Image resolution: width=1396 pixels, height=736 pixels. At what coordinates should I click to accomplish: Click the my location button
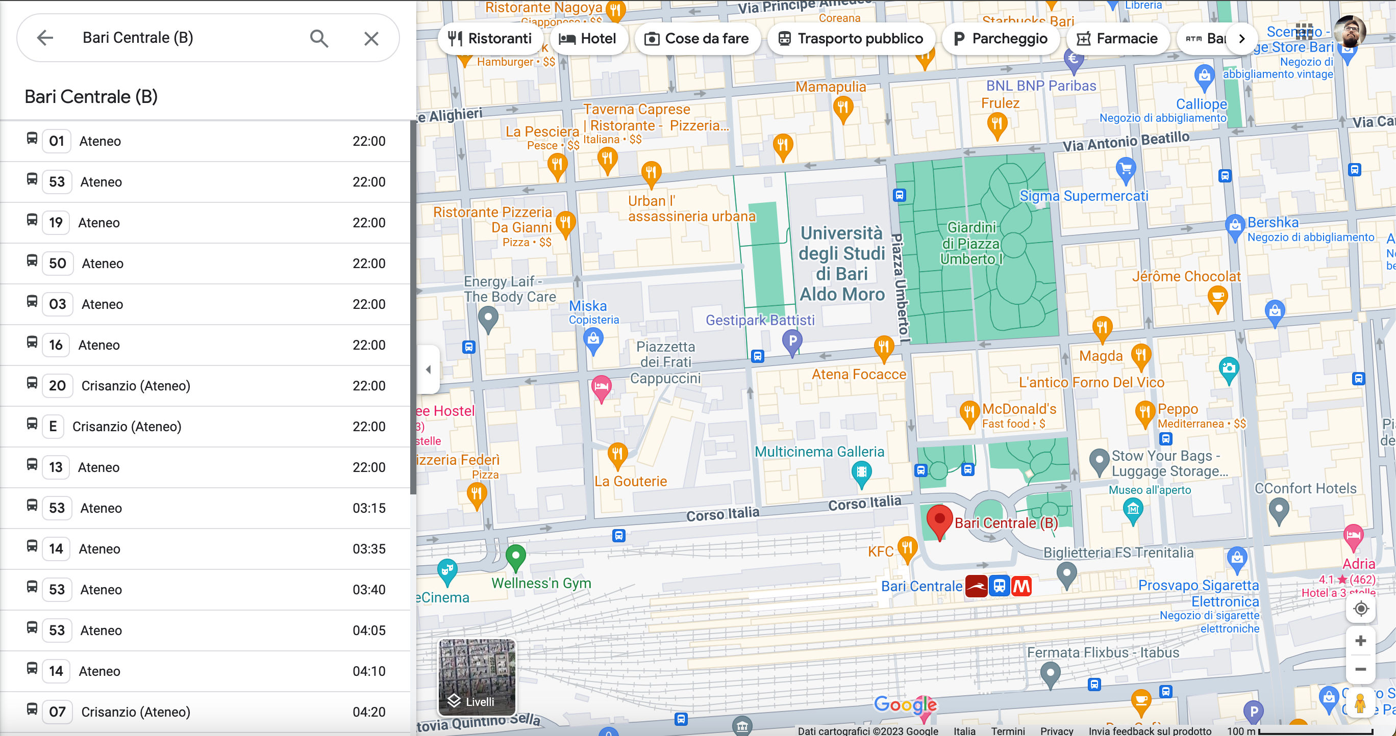tap(1361, 609)
